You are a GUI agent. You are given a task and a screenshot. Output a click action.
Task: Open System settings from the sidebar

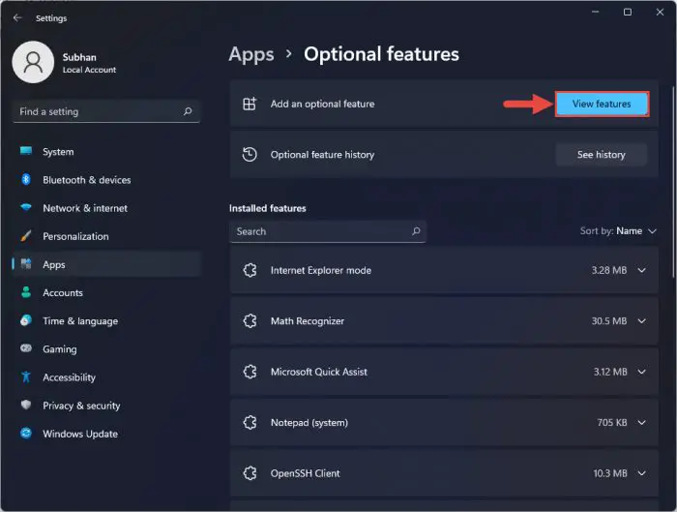tap(107, 152)
